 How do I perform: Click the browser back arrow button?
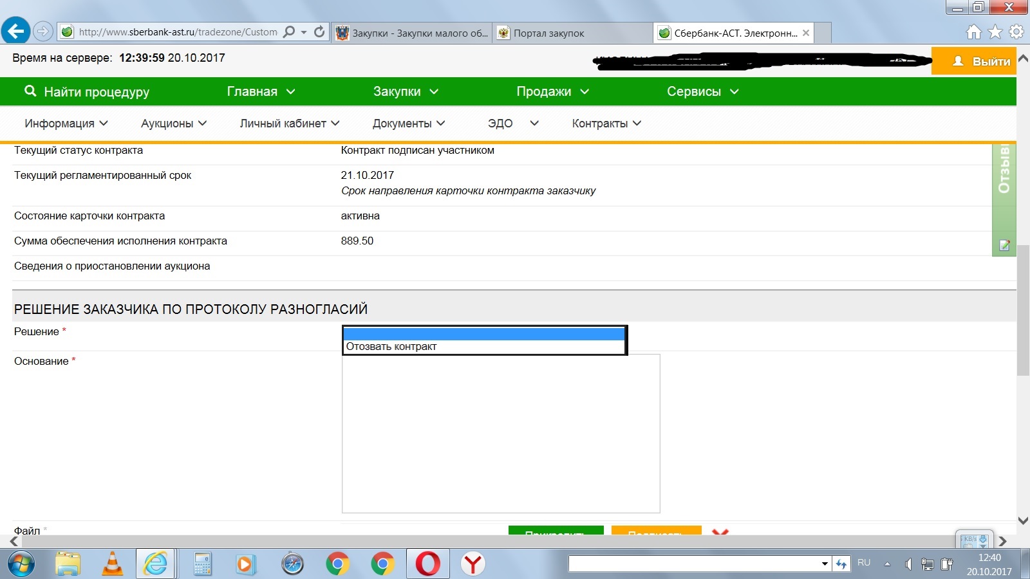(x=16, y=31)
